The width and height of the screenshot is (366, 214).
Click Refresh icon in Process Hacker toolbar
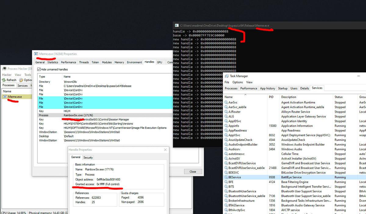tap(4, 80)
